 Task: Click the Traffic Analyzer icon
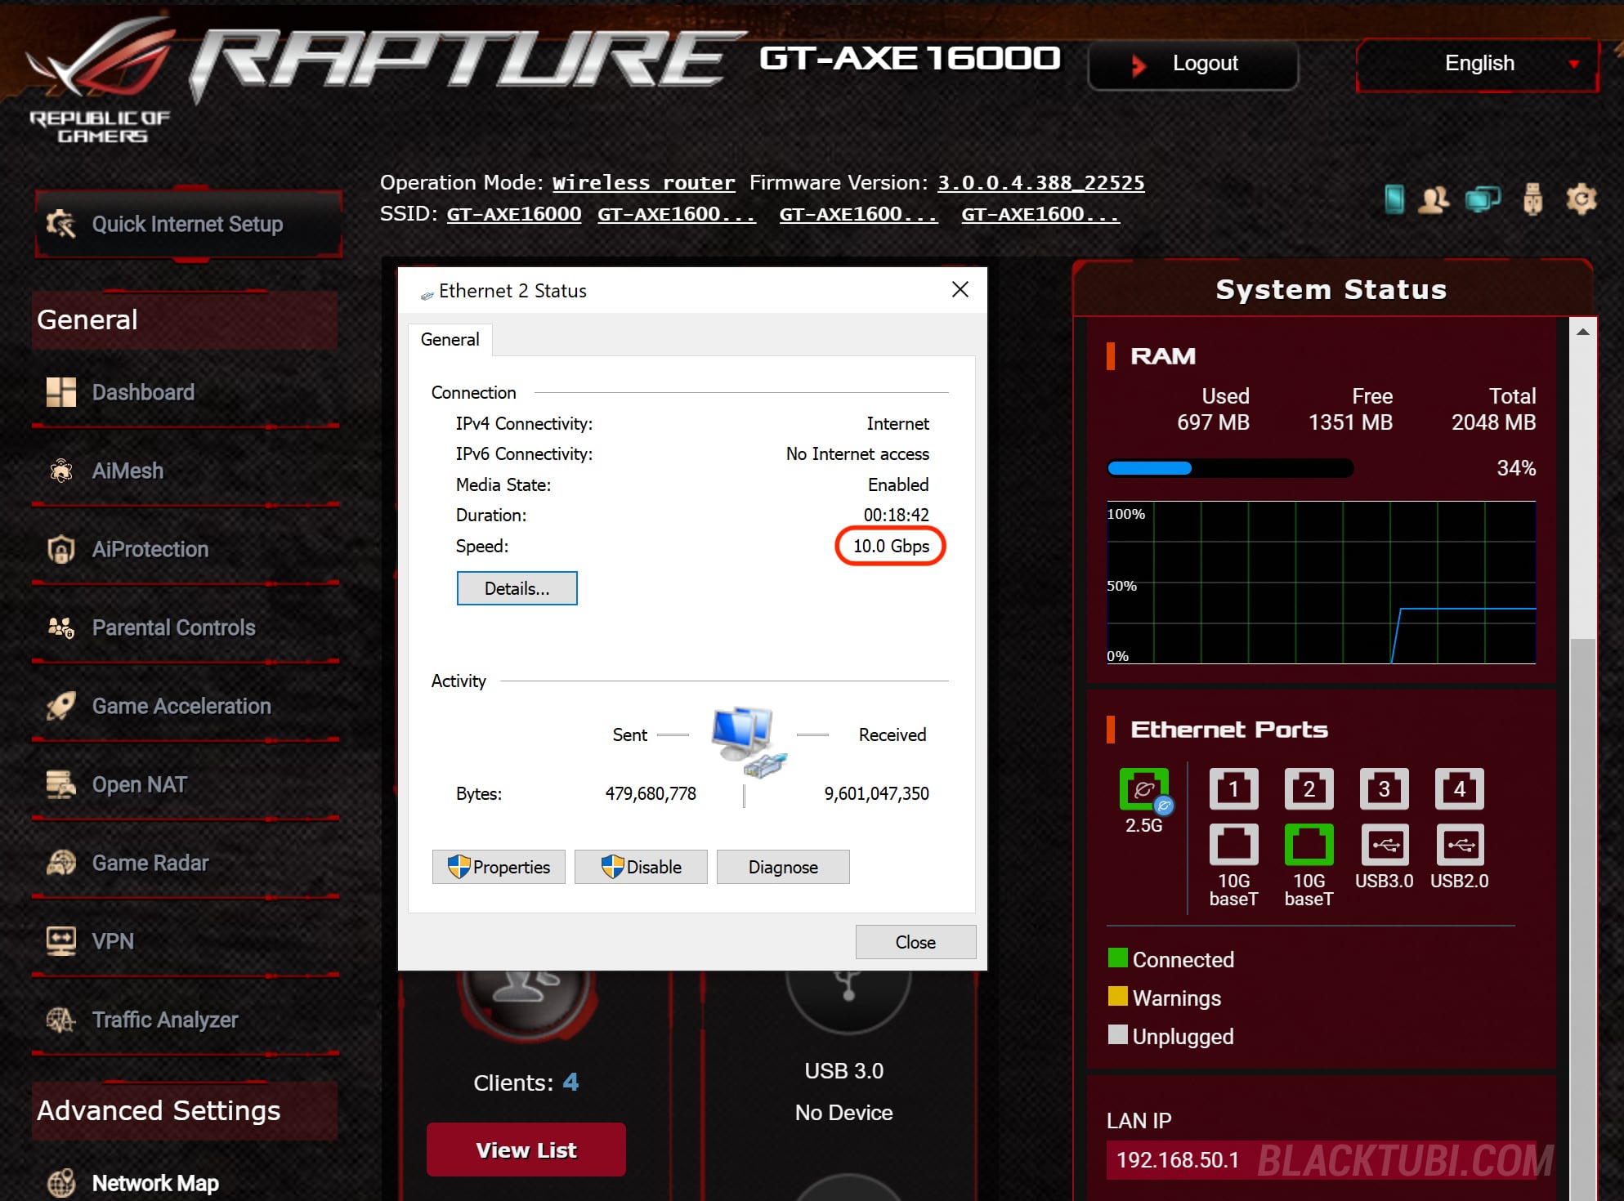coord(61,1020)
